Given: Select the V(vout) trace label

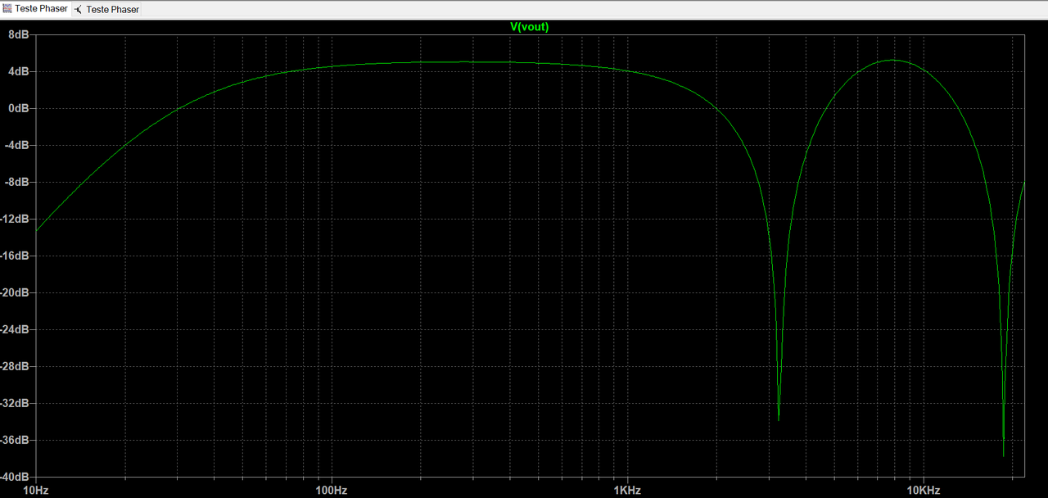Looking at the screenshot, I should pyautogui.click(x=530, y=27).
